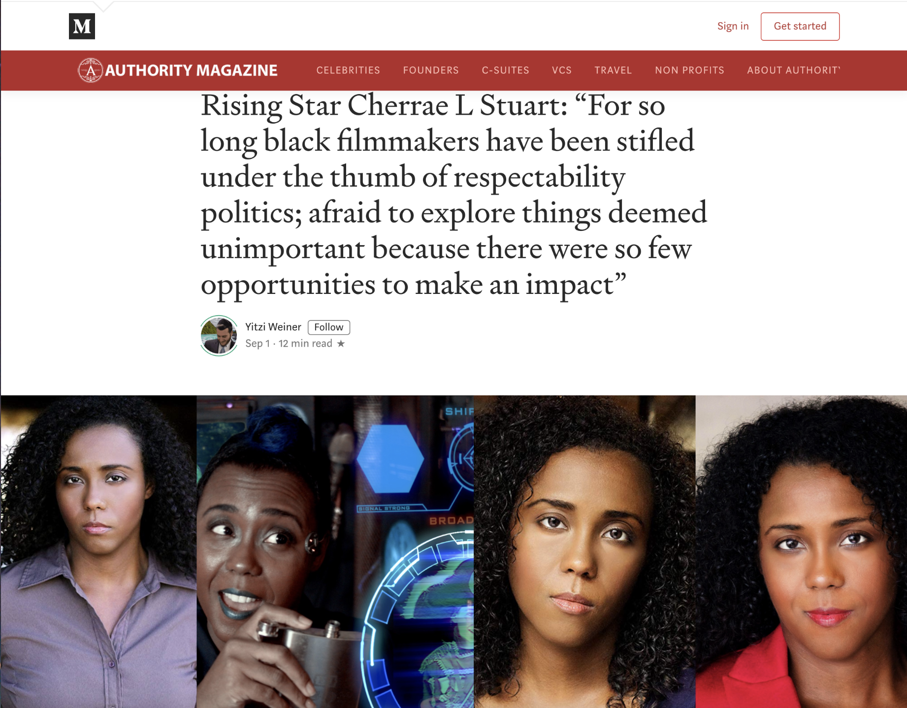The image size is (907, 708).
Task: Open the Founders section
Action: point(431,70)
